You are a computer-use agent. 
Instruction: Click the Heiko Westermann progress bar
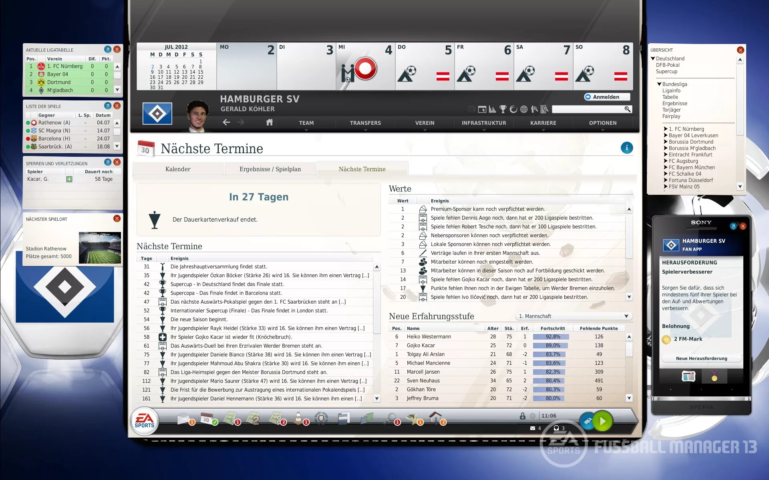[552, 337]
